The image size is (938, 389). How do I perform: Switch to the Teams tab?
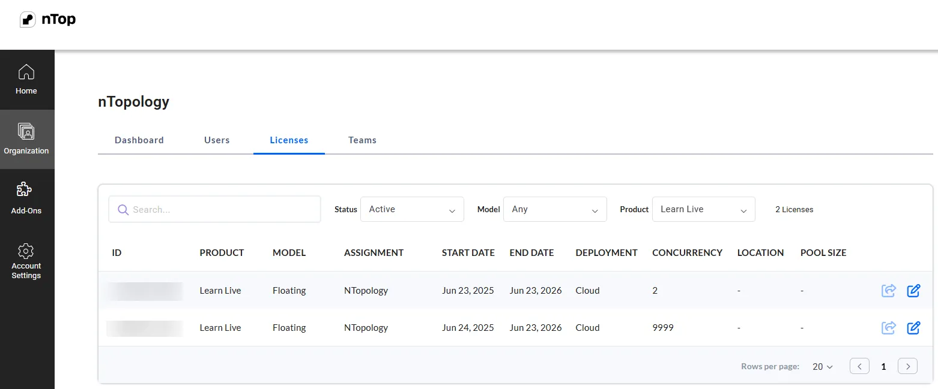[362, 140]
